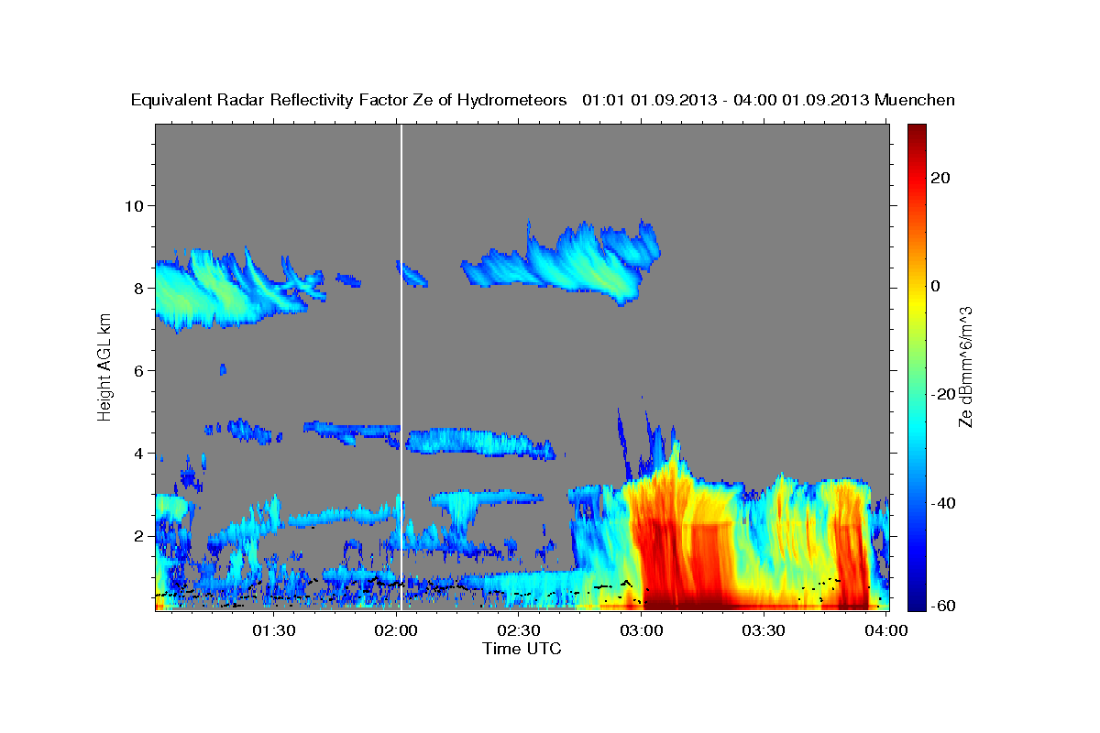Click the 'Height AGL km' y-axis label
The width and height of the screenshot is (1100, 733).
pos(104,366)
